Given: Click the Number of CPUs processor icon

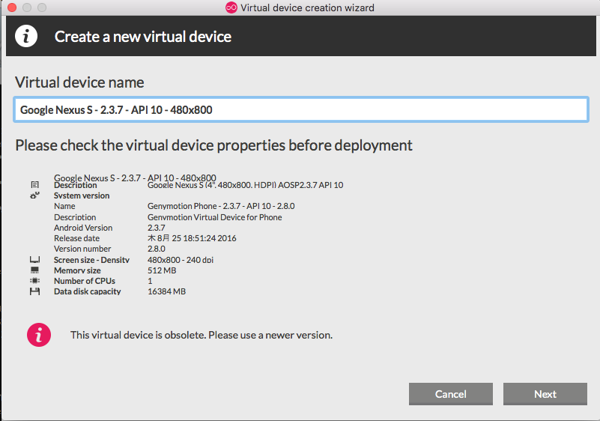Looking at the screenshot, I should pyautogui.click(x=34, y=280).
